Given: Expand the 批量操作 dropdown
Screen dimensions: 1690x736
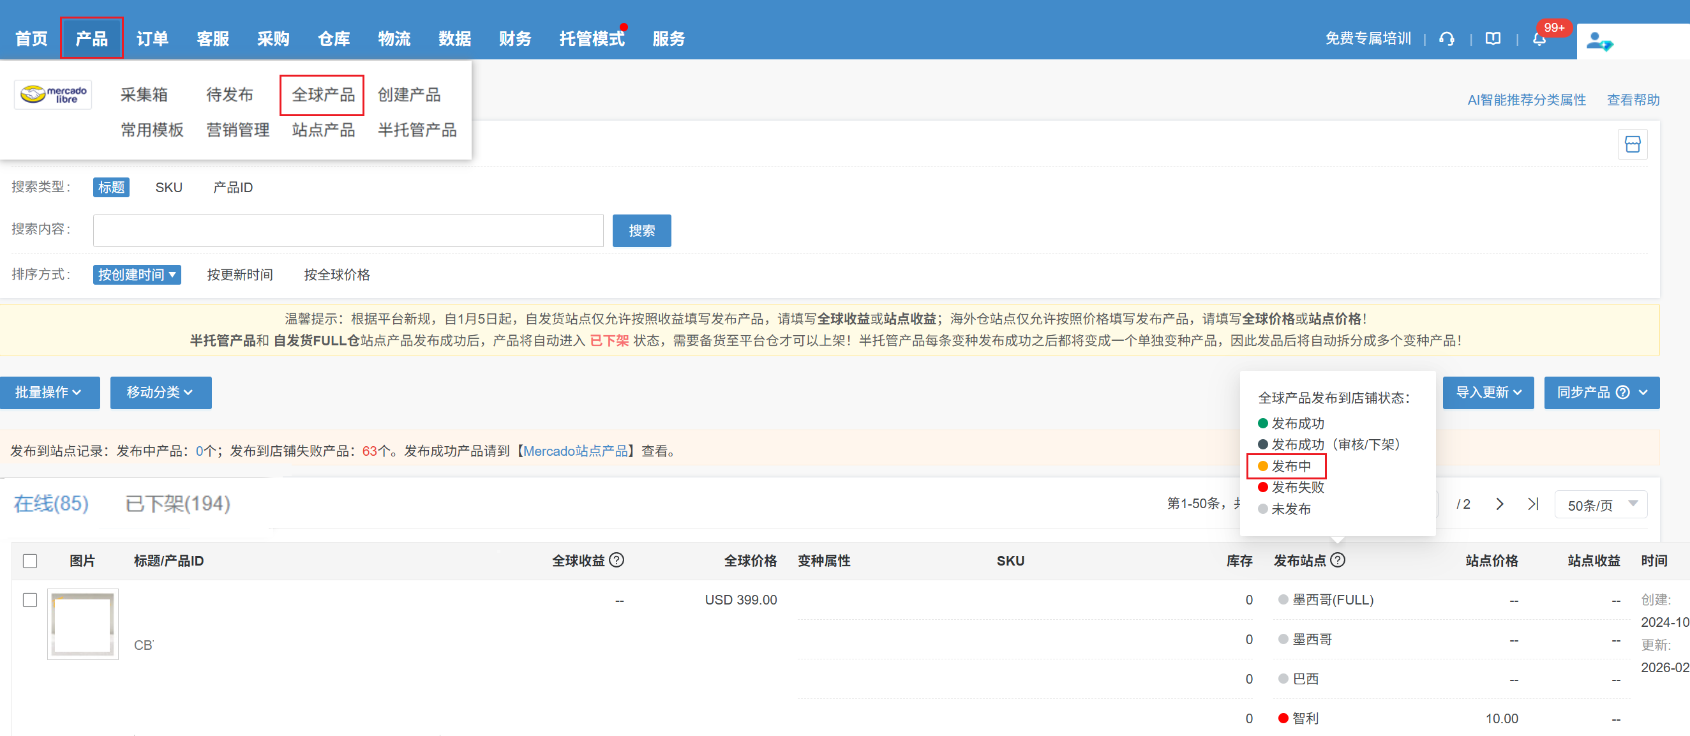Looking at the screenshot, I should [49, 393].
